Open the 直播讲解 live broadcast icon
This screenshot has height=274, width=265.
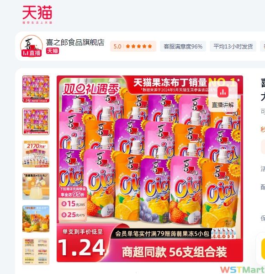pyautogui.click(x=223, y=99)
